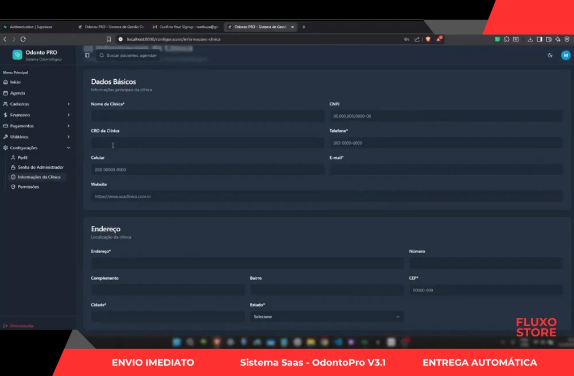Click the CNPJ input field

[x=445, y=116]
